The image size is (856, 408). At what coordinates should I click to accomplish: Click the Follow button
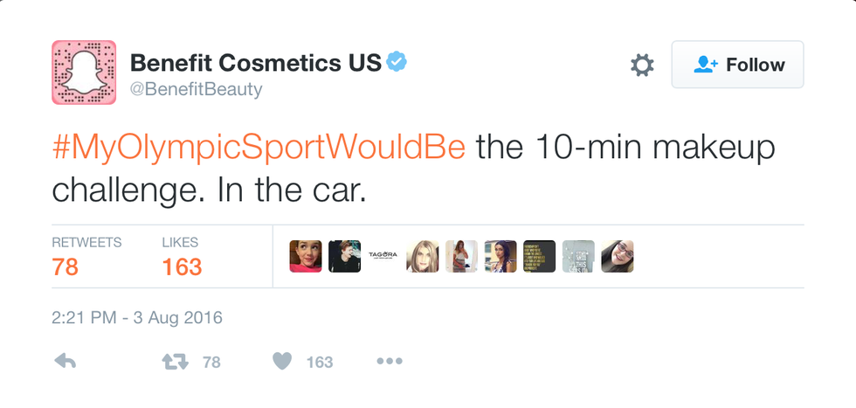click(x=737, y=65)
